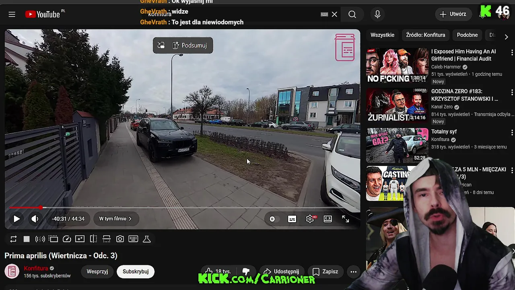Toggle loop repeat icon below player
Viewport: 515px width, 290px height.
click(13, 239)
